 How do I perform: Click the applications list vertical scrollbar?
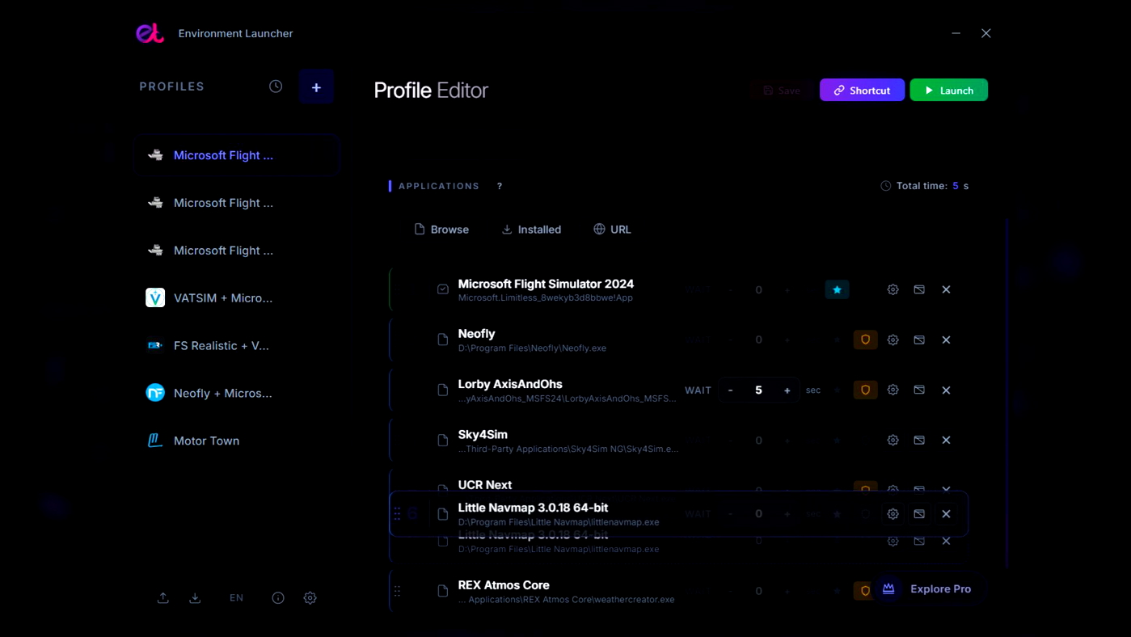coord(1007,393)
